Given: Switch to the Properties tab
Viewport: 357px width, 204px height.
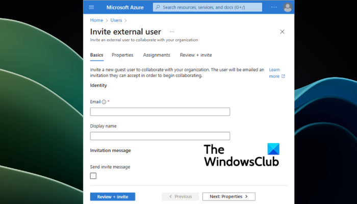Looking at the screenshot, I should [122, 55].
